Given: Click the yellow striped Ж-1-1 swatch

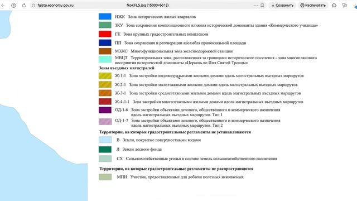Looking at the screenshot, I should pos(105,76).
